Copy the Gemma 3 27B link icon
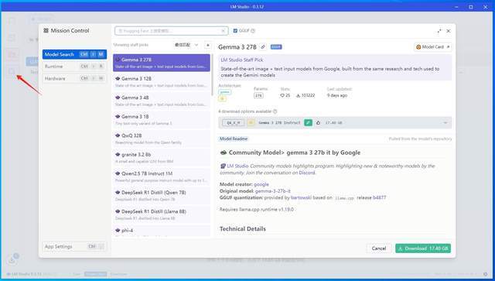The width and height of the screenshot is (495, 281). pyautogui.click(x=263, y=47)
